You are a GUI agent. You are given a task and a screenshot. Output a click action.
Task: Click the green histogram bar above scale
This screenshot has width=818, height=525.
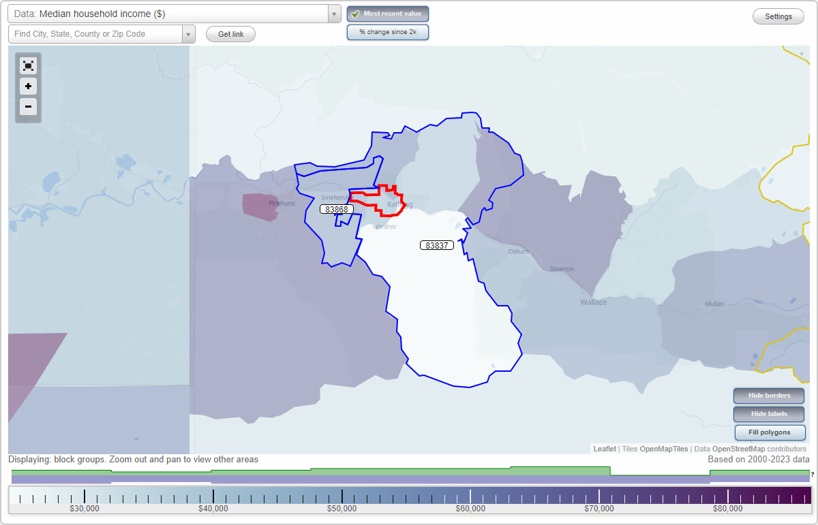411,471
